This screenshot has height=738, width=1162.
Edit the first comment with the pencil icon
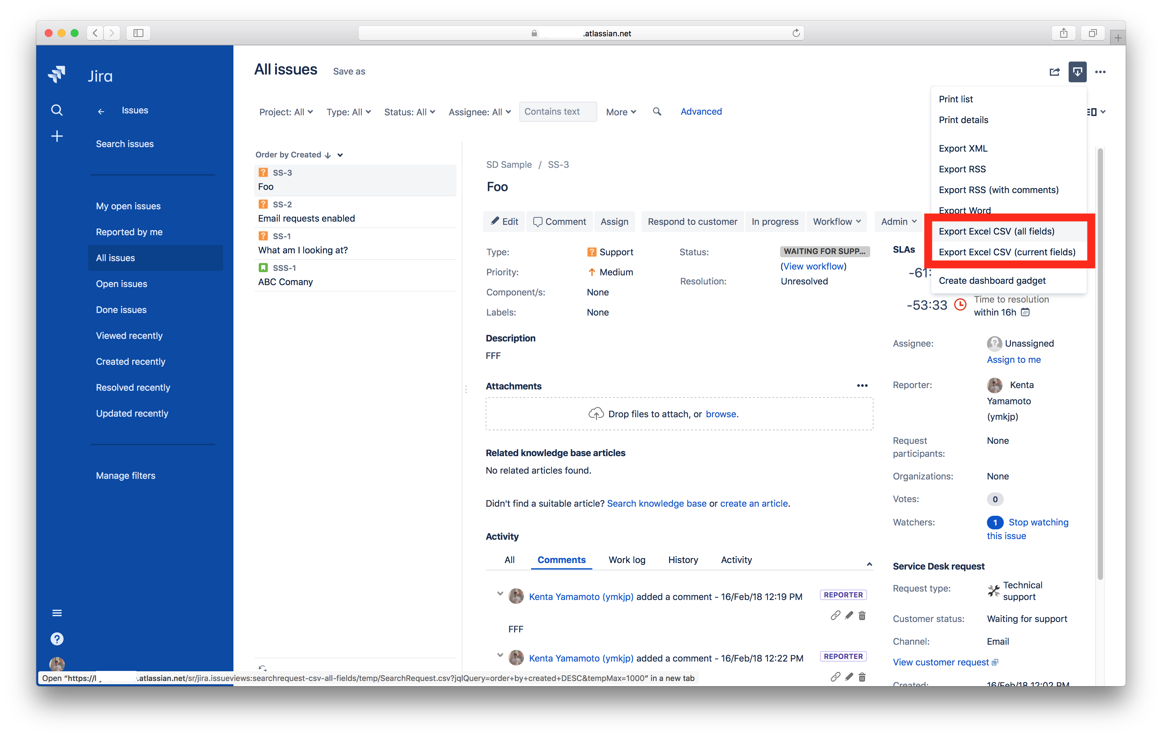849,615
